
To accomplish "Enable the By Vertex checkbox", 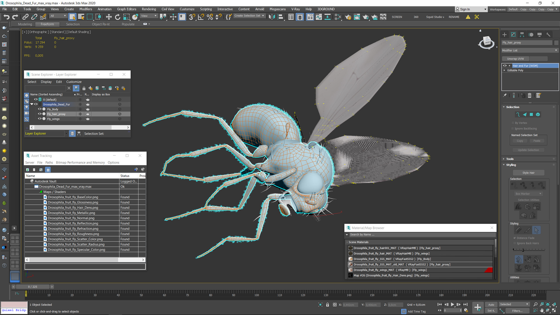I will click(x=513, y=123).
